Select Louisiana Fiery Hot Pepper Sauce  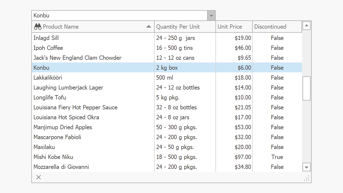pos(75,107)
